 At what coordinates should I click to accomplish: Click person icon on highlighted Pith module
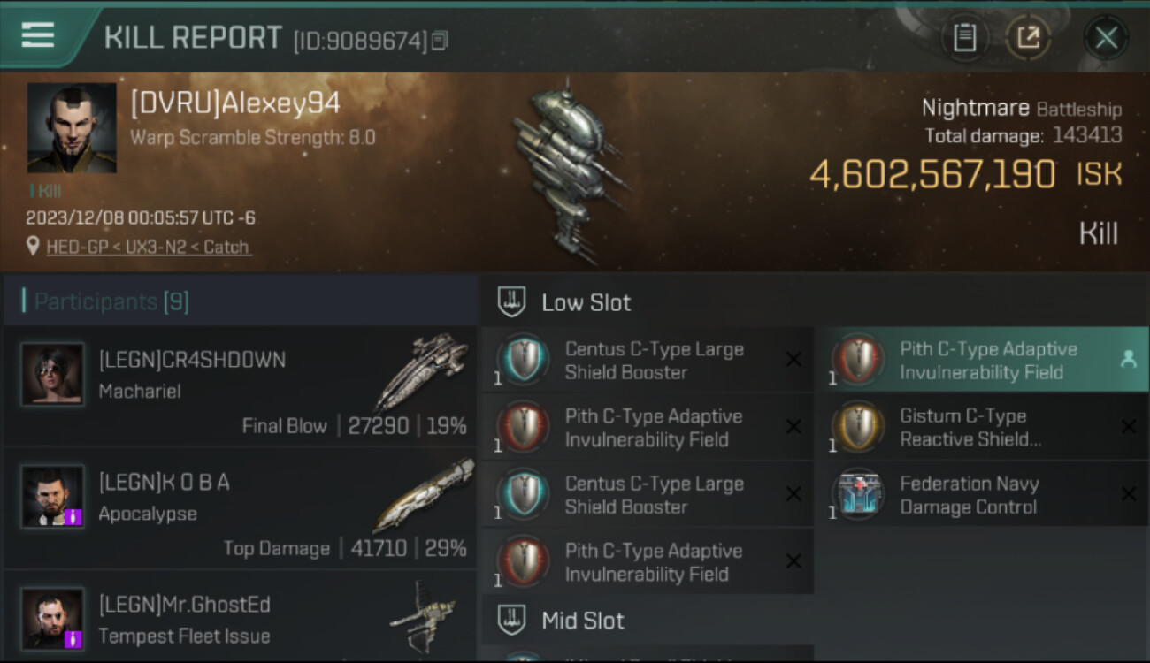[x=1128, y=359]
